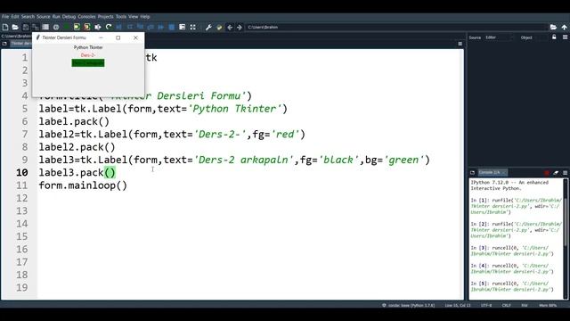The height and width of the screenshot is (321, 570).
Task: Open the Search menu
Action: [x=28, y=17]
